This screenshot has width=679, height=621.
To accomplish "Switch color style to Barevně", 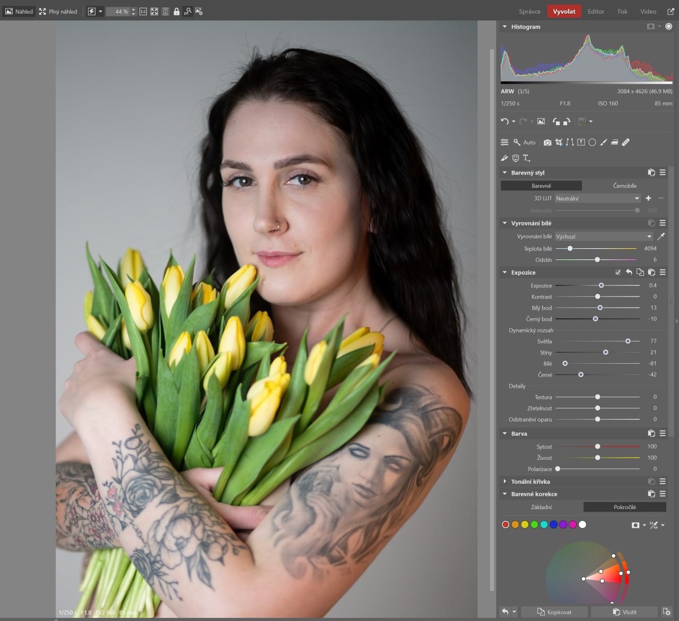I will click(541, 186).
